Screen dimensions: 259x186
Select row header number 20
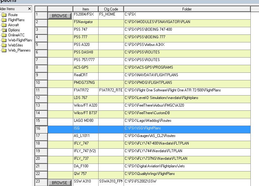(x=41, y=160)
